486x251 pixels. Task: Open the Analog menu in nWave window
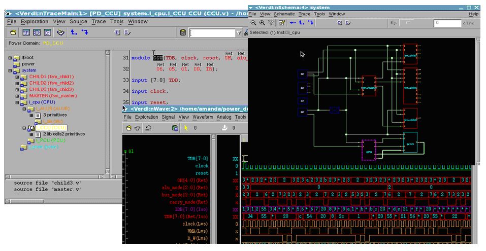[224, 117]
